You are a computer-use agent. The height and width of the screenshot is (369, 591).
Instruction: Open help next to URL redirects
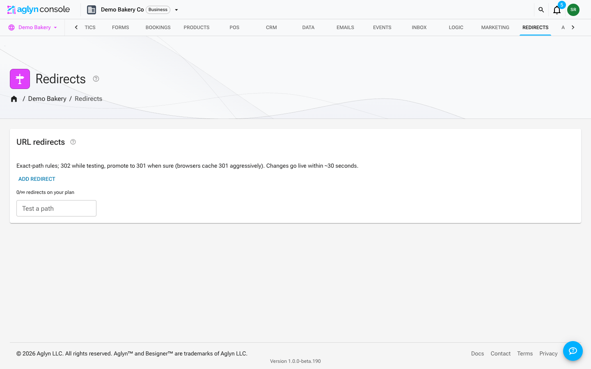(73, 142)
